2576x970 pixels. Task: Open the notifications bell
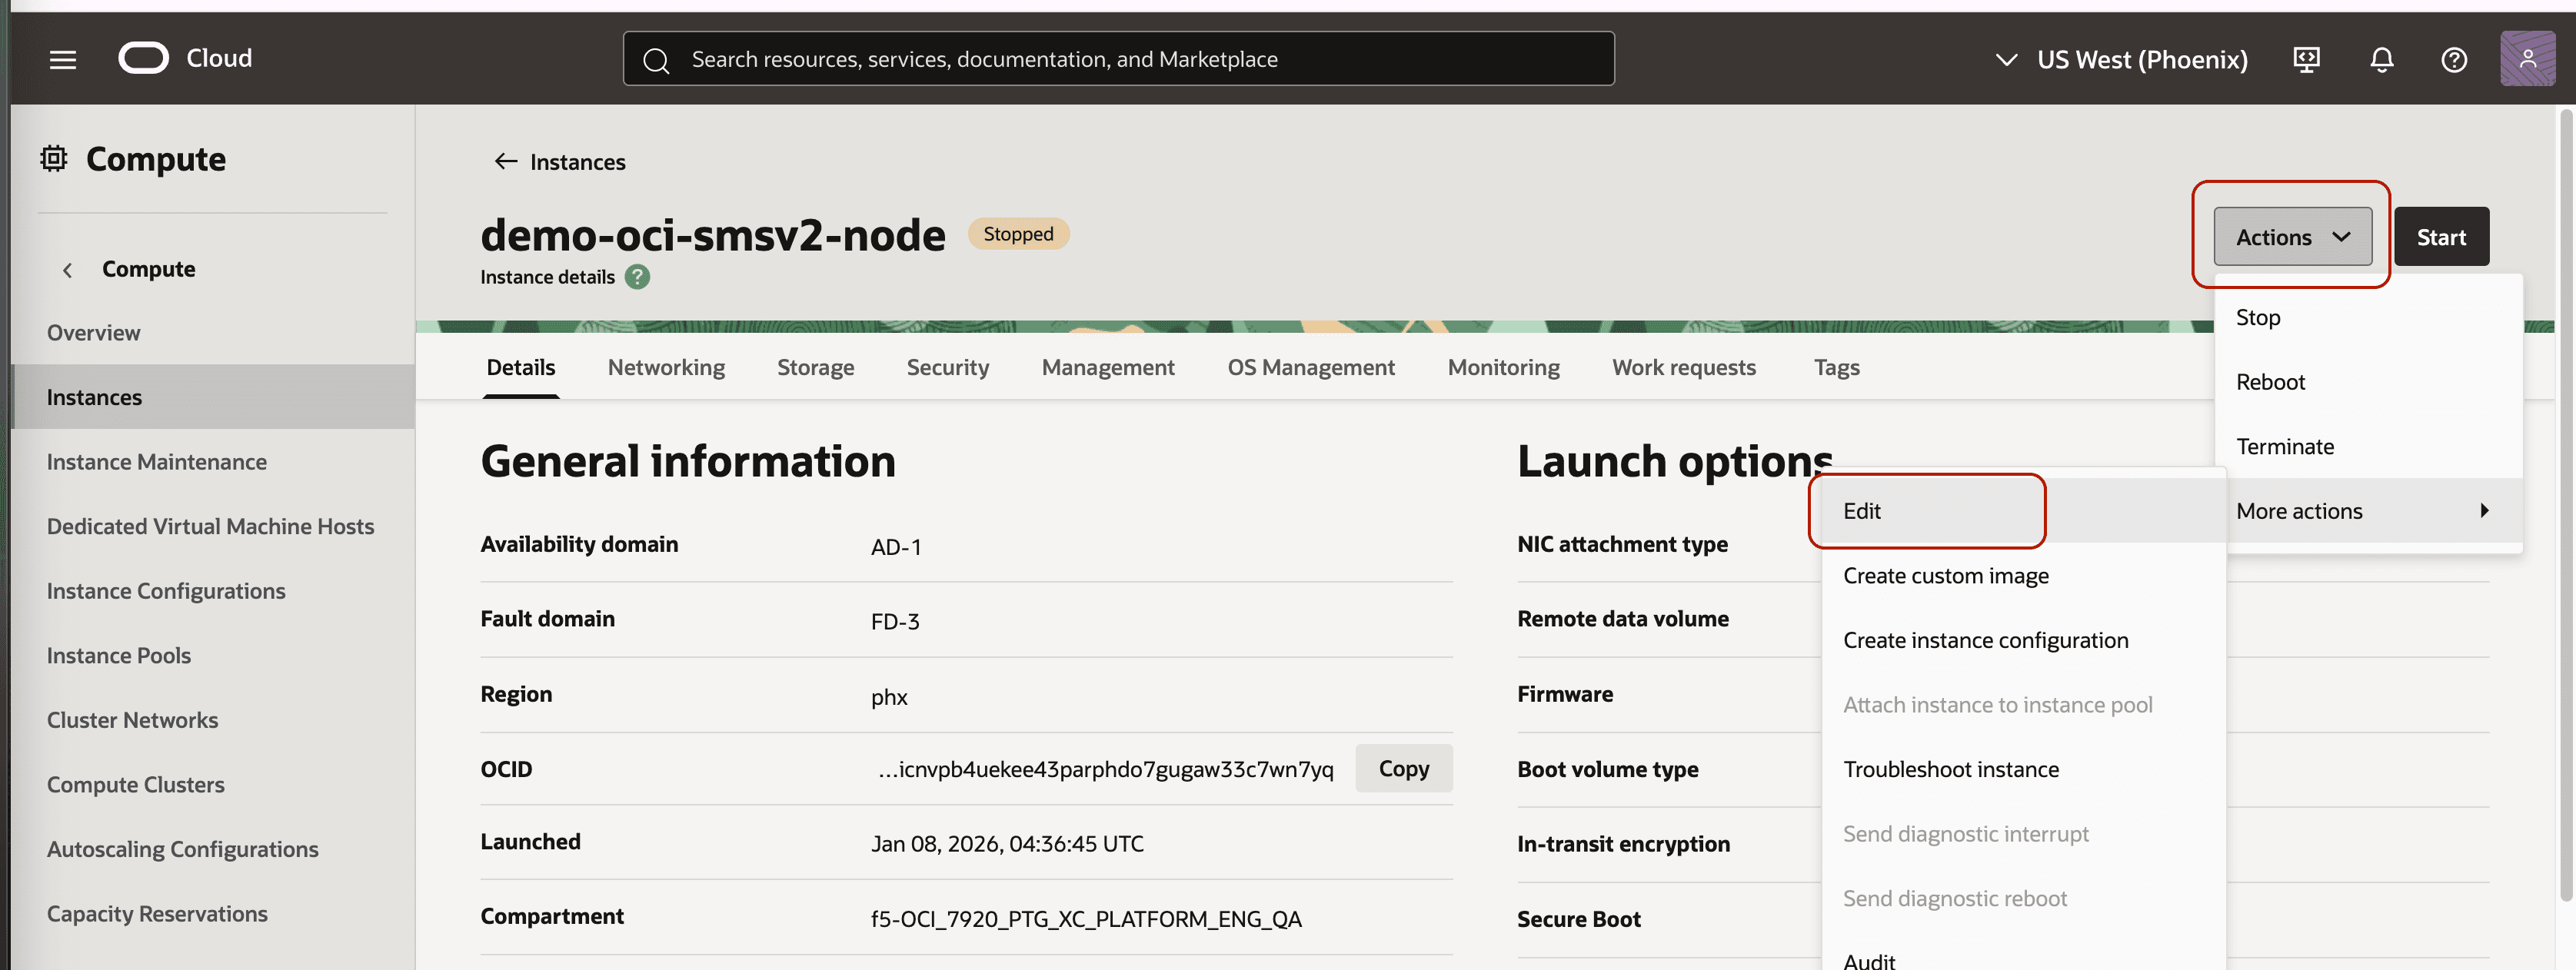tap(2382, 59)
